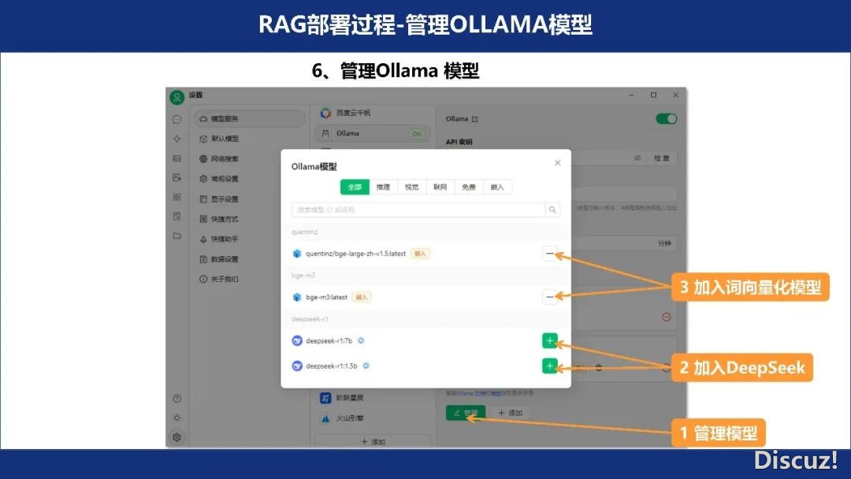This screenshot has height=479, width=851.
Task: Open 默认模型 in the settings menu
Action: (x=250, y=139)
